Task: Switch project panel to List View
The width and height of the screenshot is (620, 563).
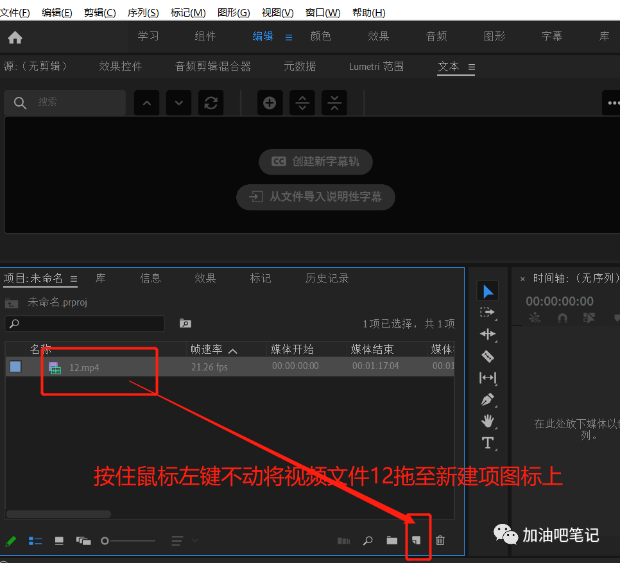Action: pos(35,541)
